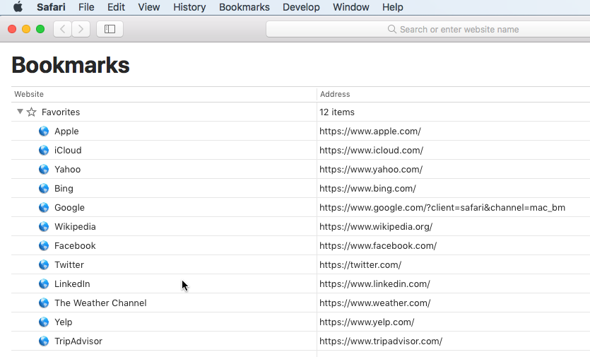
Task: Click the https://www.weather.com/ address
Action: click(374, 303)
